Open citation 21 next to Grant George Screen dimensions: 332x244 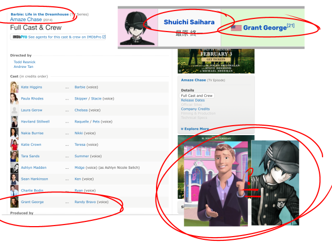coord(290,25)
